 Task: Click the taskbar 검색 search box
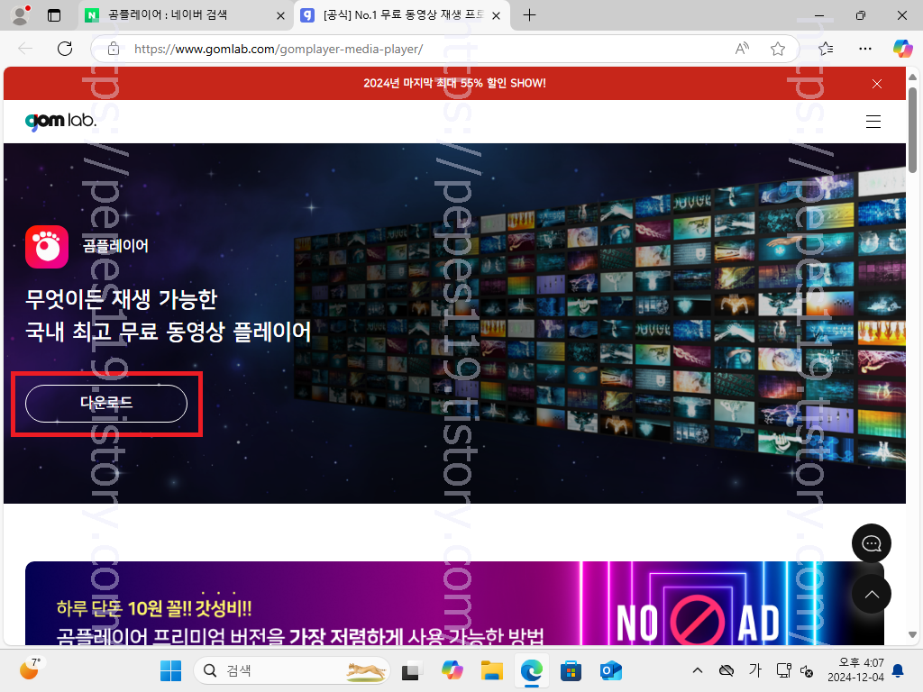click(292, 670)
